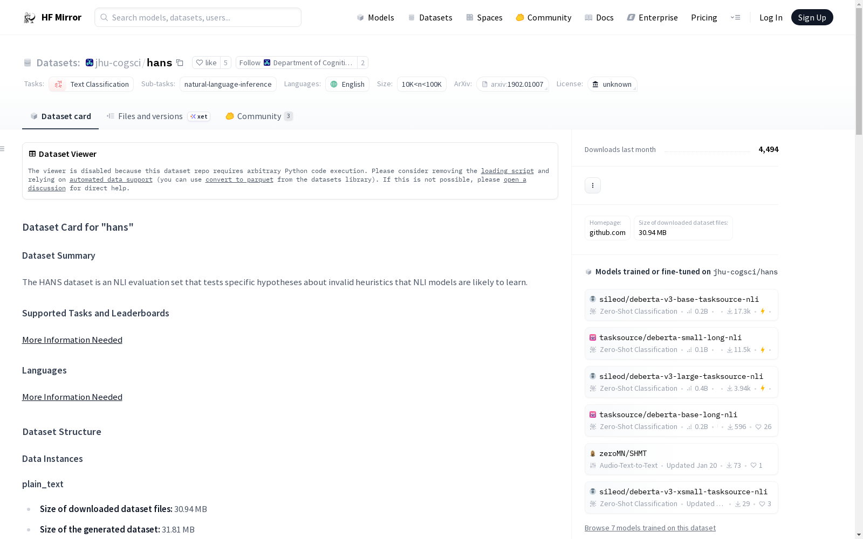Click More Information Needed under Languages
Image resolution: width=863 pixels, height=539 pixels.
coord(72,397)
